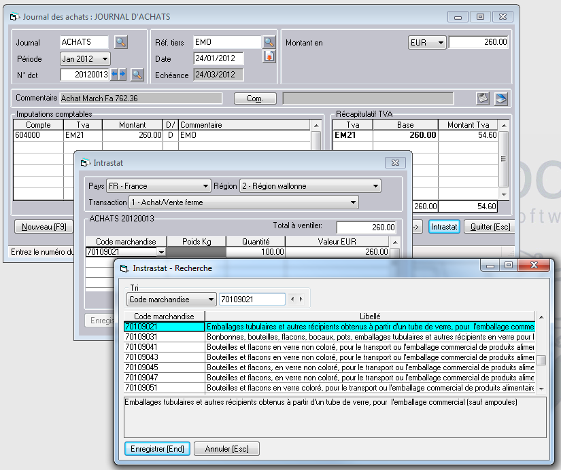Click Récapitulatif TVA scrollbar down arrow
561x470 pixels.
pyautogui.click(x=504, y=195)
